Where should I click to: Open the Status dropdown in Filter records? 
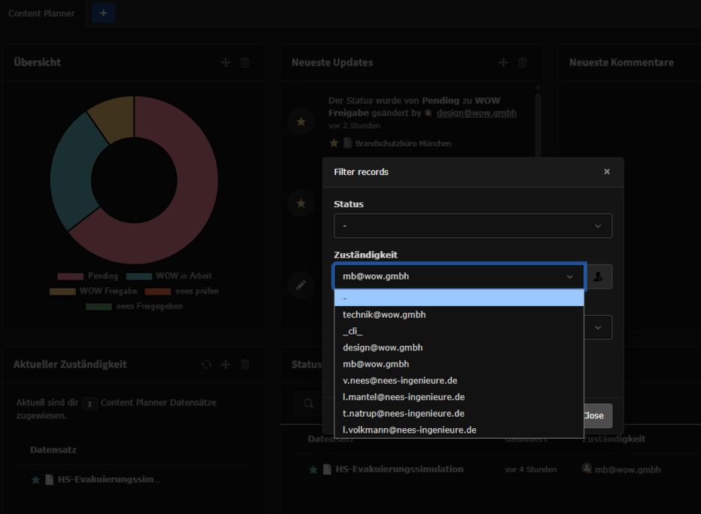[x=473, y=226]
